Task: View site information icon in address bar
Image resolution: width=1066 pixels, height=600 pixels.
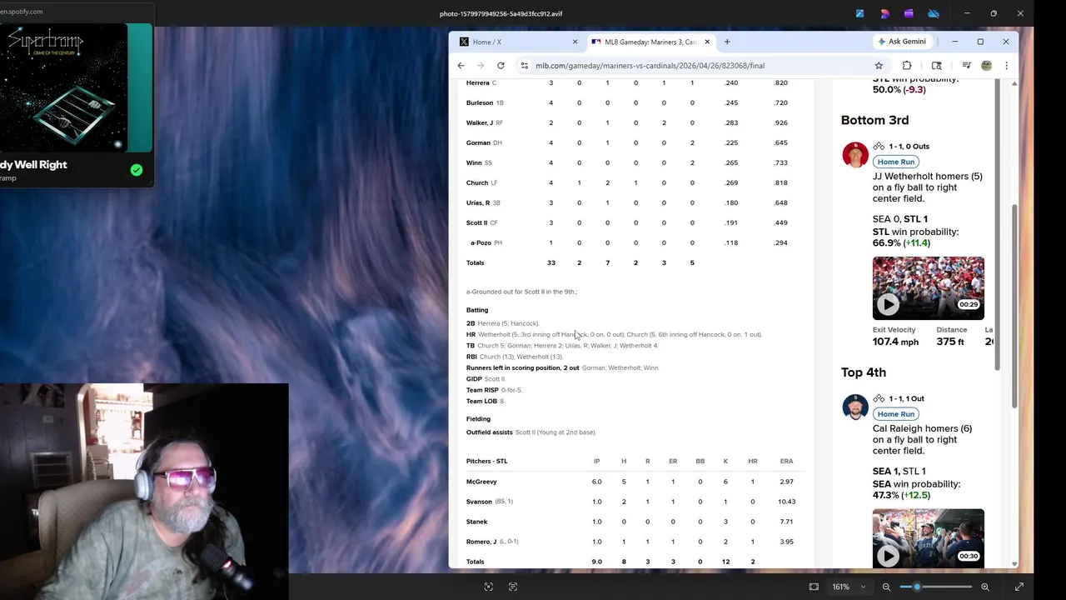Action: click(524, 65)
